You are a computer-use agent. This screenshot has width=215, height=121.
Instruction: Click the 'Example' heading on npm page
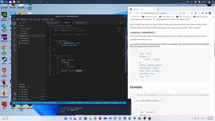point(136,87)
